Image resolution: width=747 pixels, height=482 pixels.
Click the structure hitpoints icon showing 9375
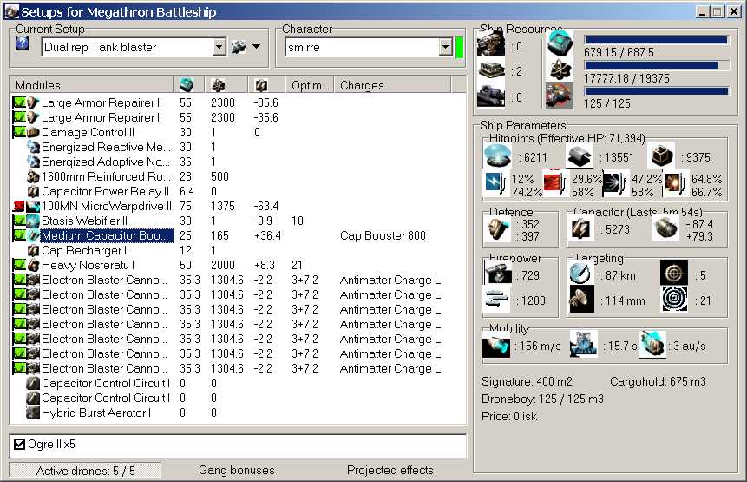pos(661,156)
